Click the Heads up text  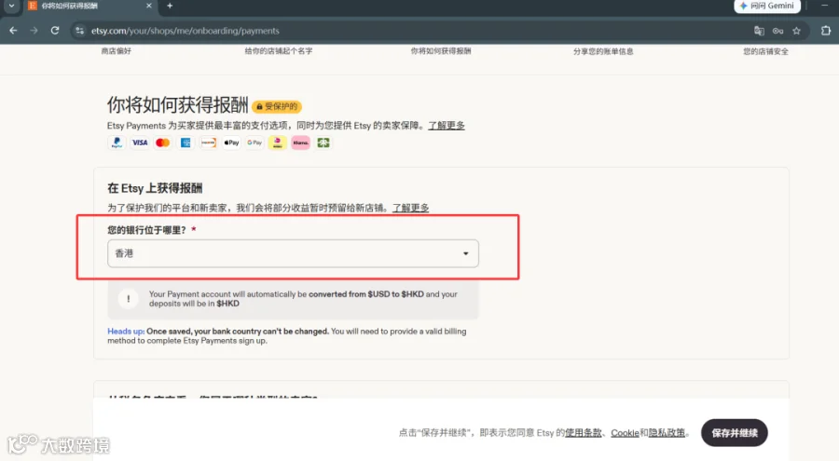point(126,331)
